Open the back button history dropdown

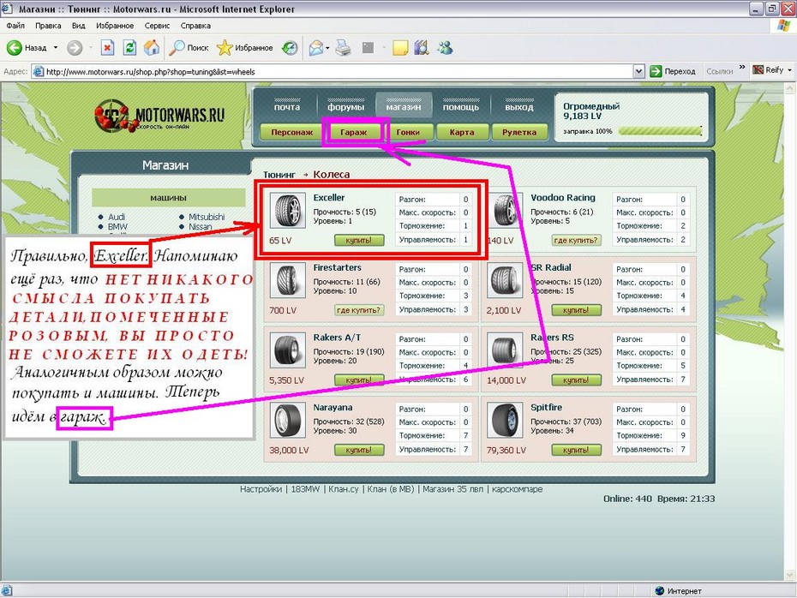click(x=56, y=48)
